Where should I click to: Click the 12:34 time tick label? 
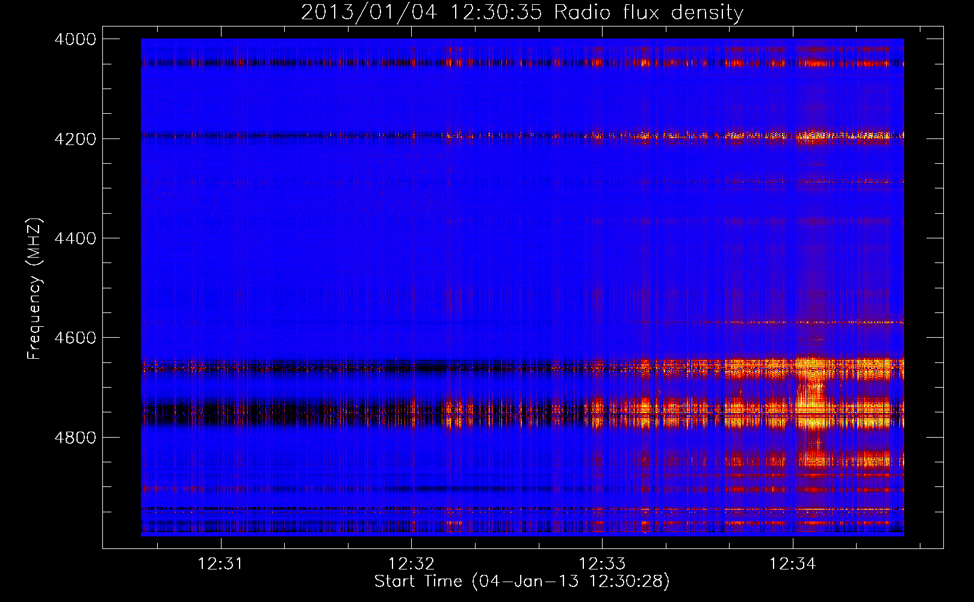793,563
